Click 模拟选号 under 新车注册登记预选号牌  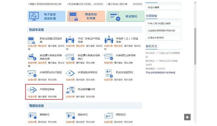click(42, 46)
